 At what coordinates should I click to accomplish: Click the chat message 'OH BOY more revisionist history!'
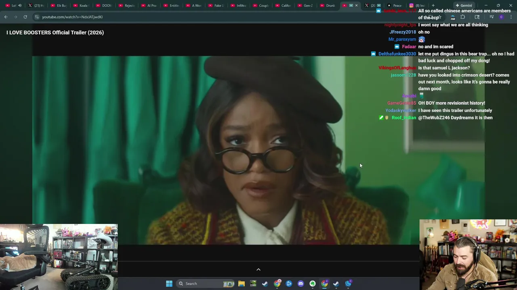[452, 103]
